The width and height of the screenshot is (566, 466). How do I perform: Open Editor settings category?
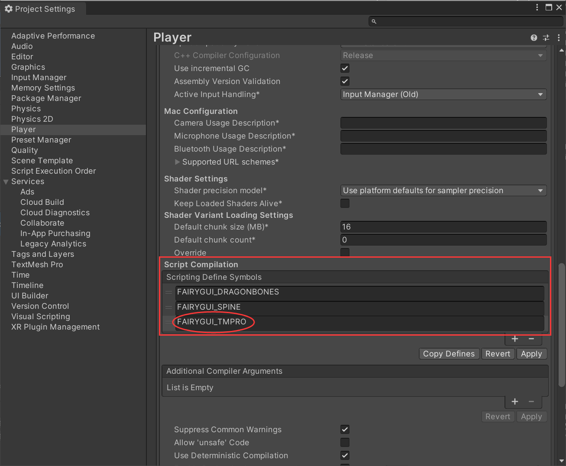pyautogui.click(x=22, y=57)
